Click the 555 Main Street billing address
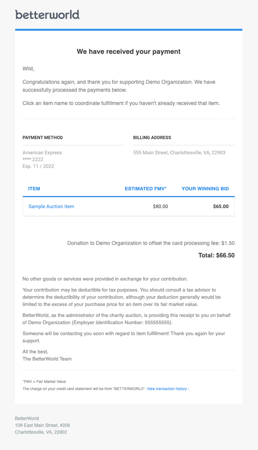 click(179, 153)
